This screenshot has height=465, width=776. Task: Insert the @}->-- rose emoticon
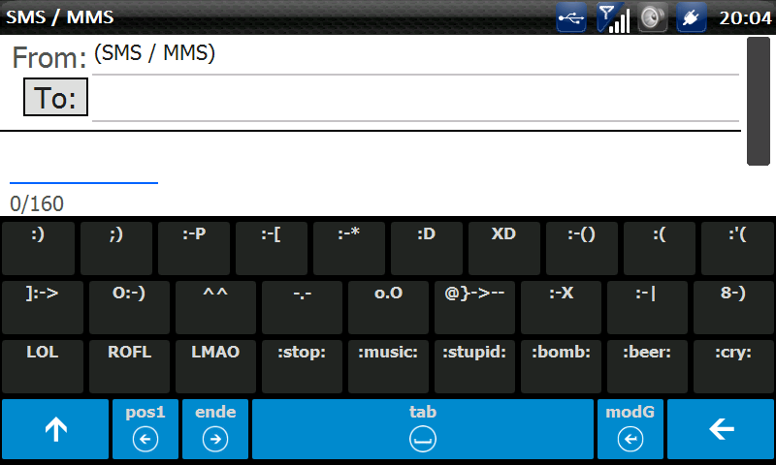pyautogui.click(x=474, y=307)
